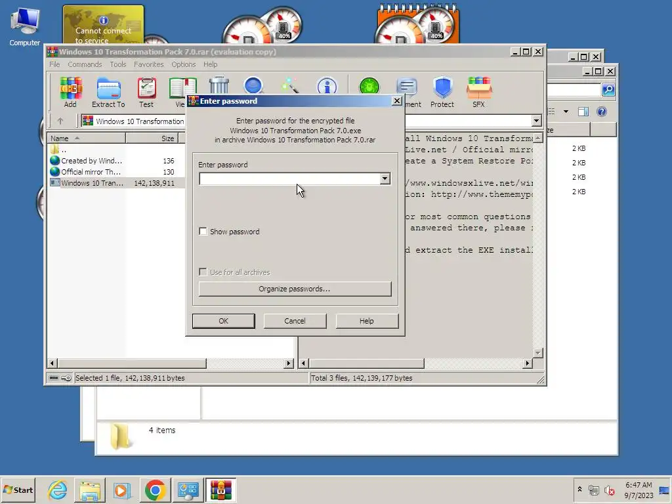Click the Extract To toolbar icon
This screenshot has width=672, height=504.
click(108, 92)
